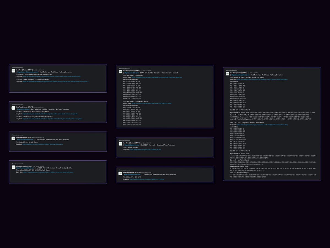This screenshot has width=330, height=248.
Task: Open two18 venice-beach-grey-metallic-silver early link
Action: click(x=53, y=119)
